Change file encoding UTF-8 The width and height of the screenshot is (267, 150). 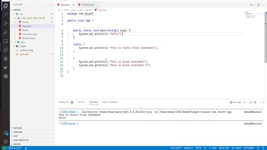[199, 148]
